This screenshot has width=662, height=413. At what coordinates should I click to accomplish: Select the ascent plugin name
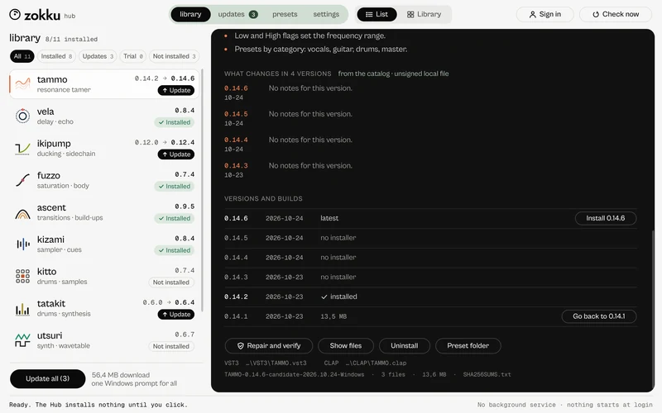coord(51,207)
